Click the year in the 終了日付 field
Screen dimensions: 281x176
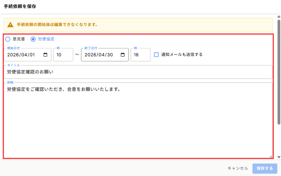point(90,55)
